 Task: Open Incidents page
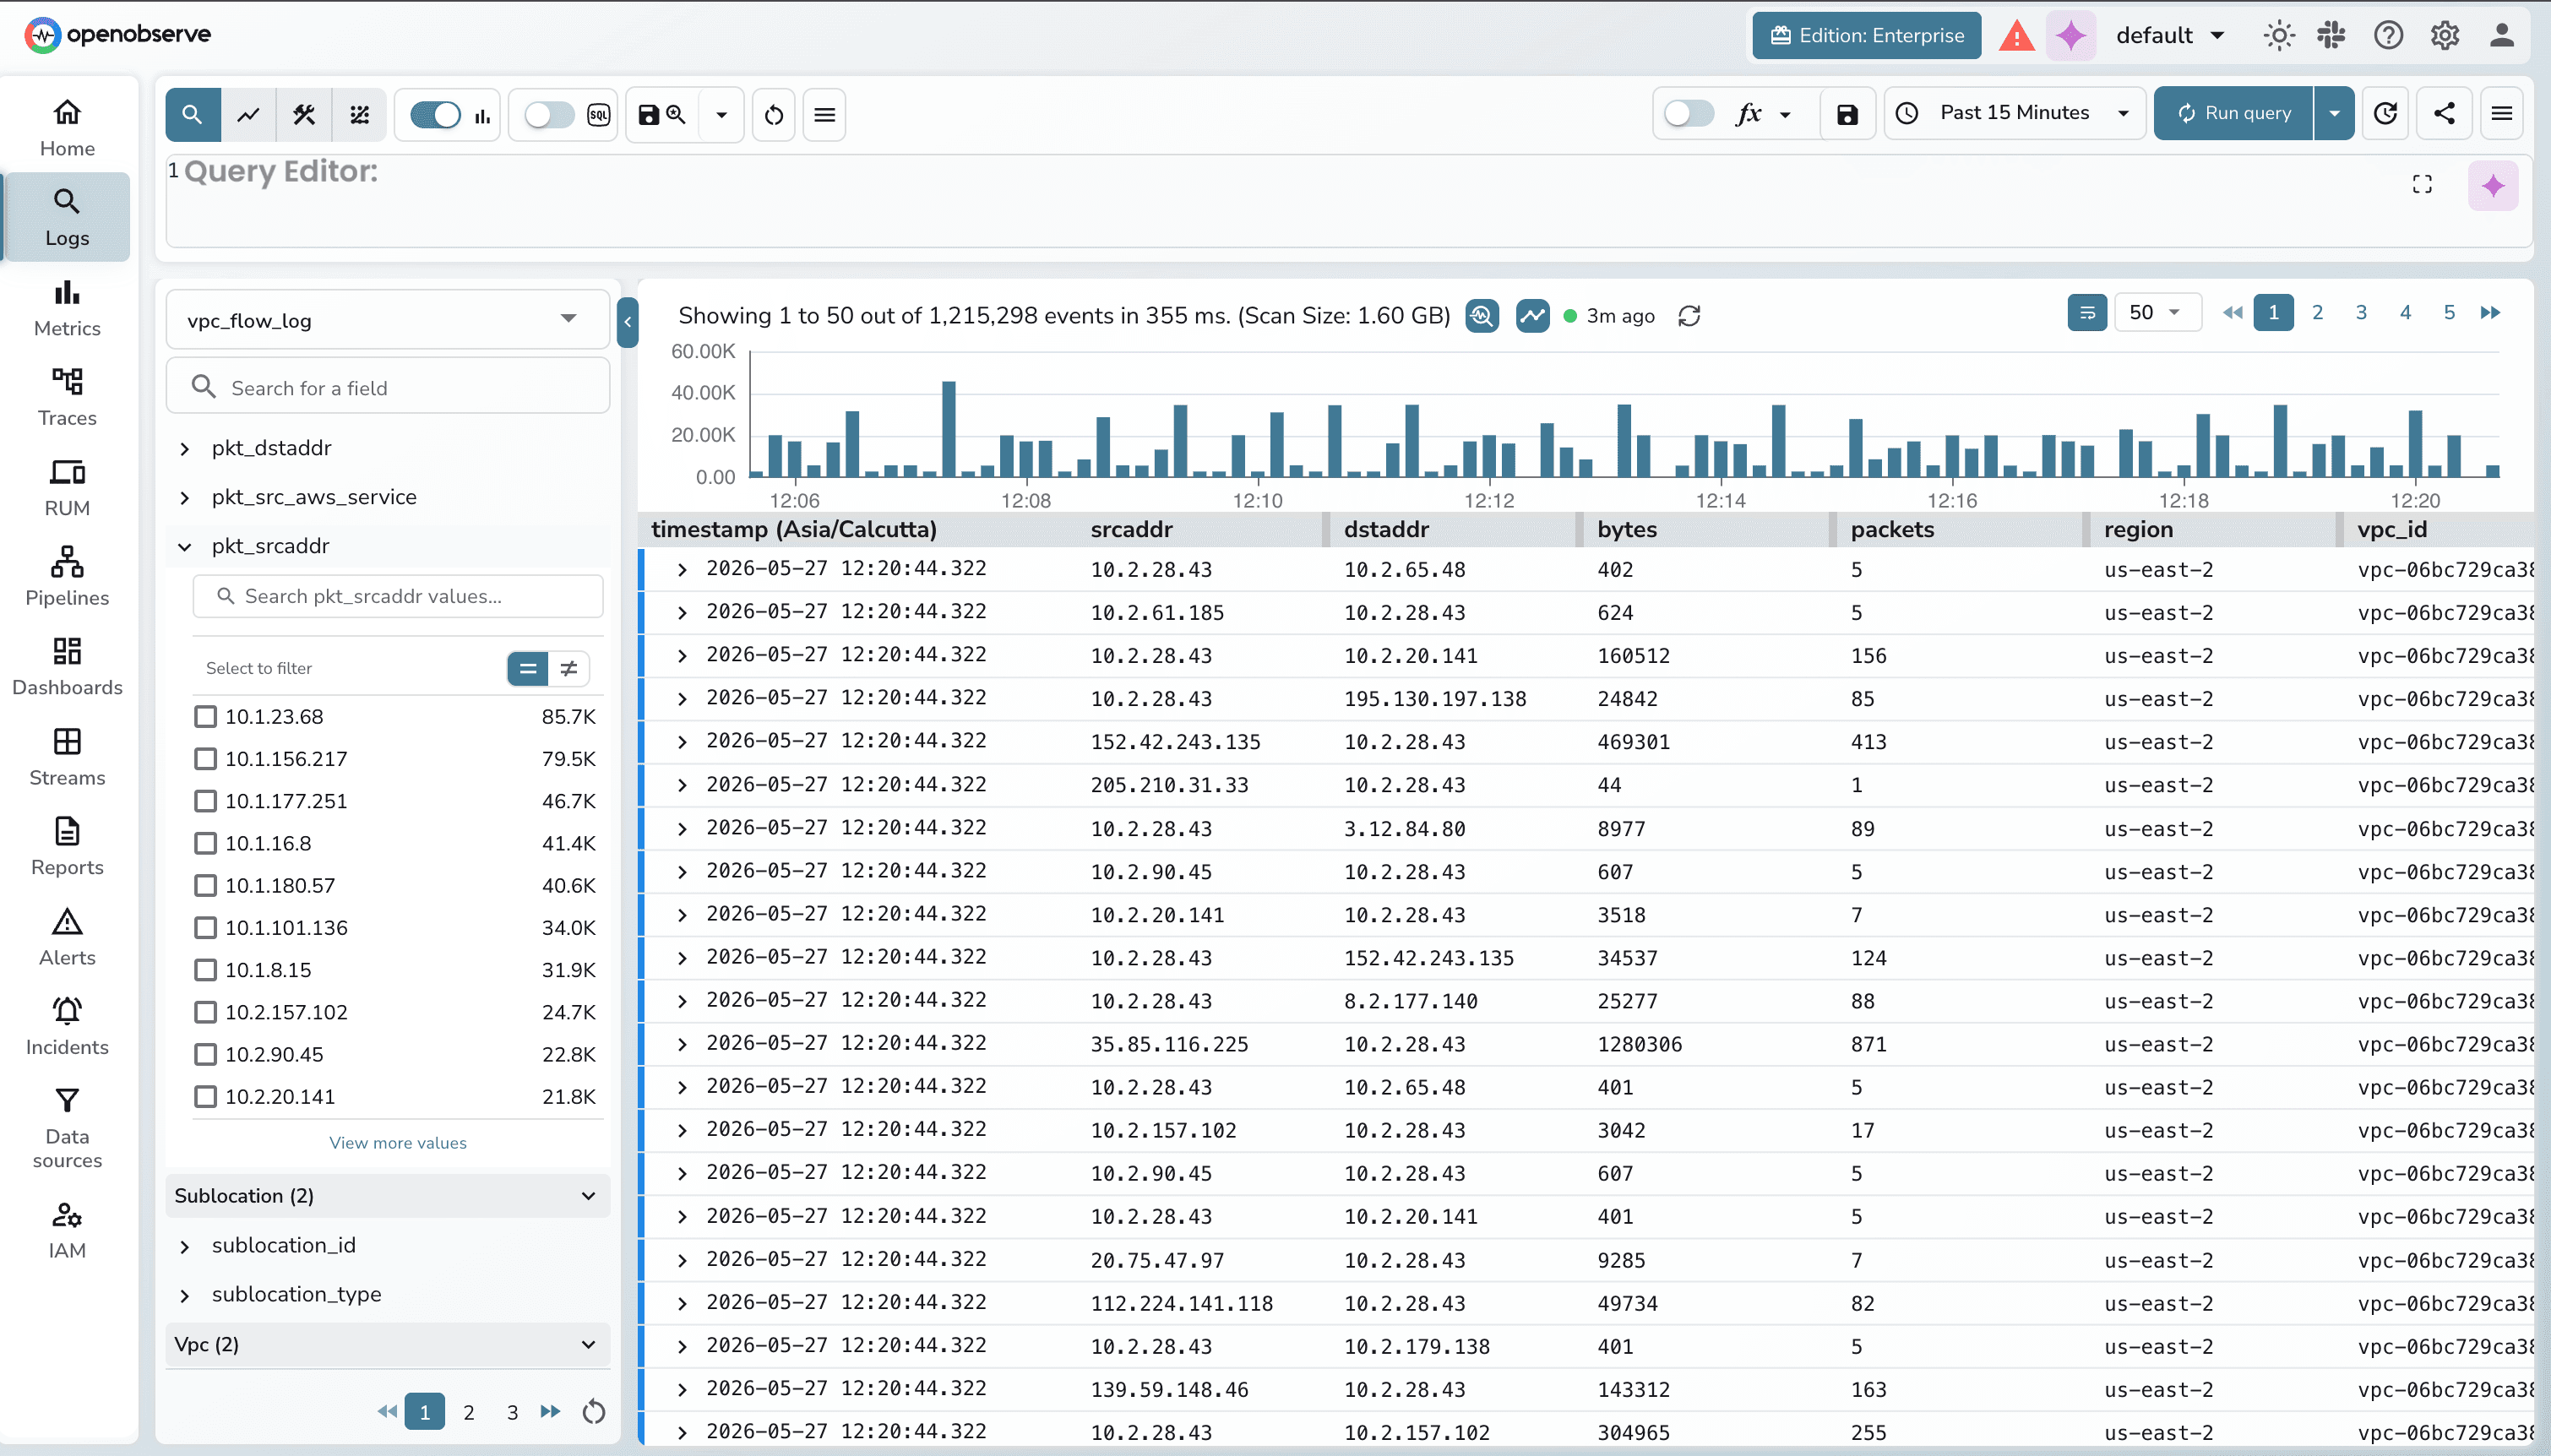click(67, 1027)
